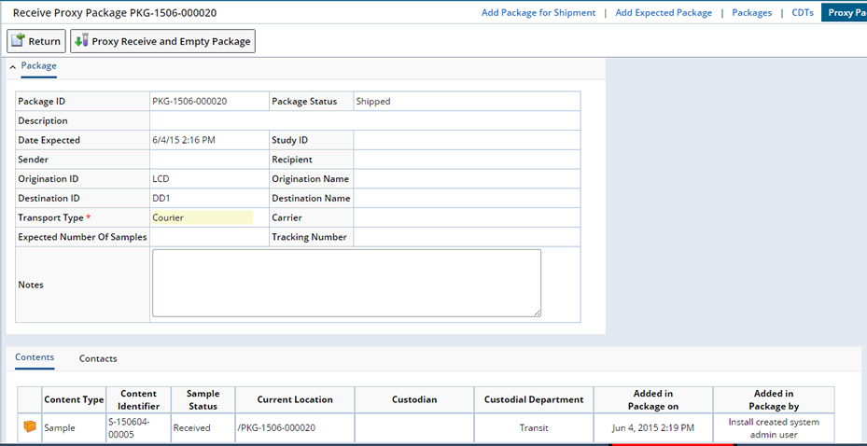Switch to the Contents tab
Image resolution: width=867 pixels, height=446 pixels.
tap(35, 357)
